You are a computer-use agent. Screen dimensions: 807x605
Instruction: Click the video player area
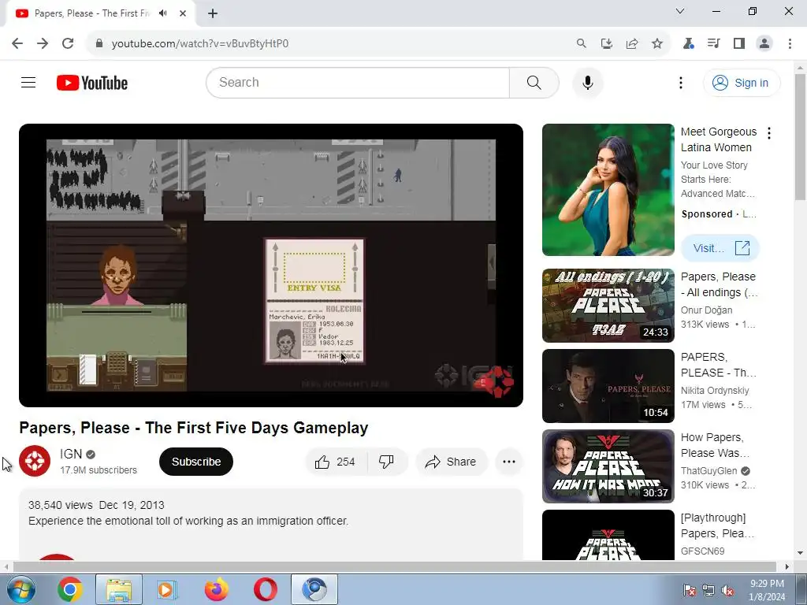click(x=271, y=265)
